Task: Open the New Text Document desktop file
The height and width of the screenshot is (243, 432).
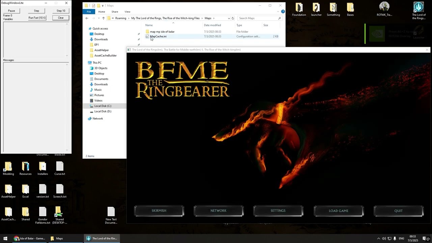Action: pos(111,215)
